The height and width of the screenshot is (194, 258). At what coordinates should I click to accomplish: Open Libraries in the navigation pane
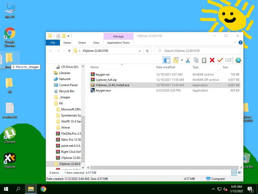pyautogui.click(x=62, y=73)
